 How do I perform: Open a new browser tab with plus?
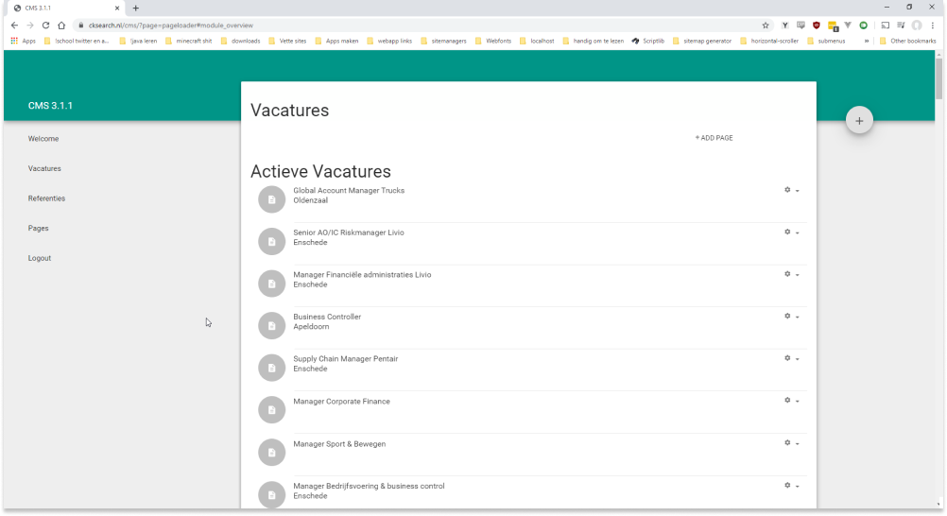coord(136,9)
